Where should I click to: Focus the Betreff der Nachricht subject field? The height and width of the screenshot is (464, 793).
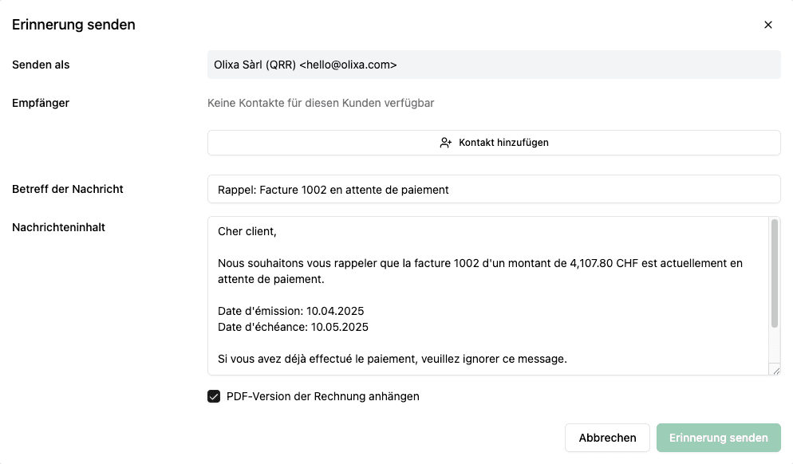point(493,190)
